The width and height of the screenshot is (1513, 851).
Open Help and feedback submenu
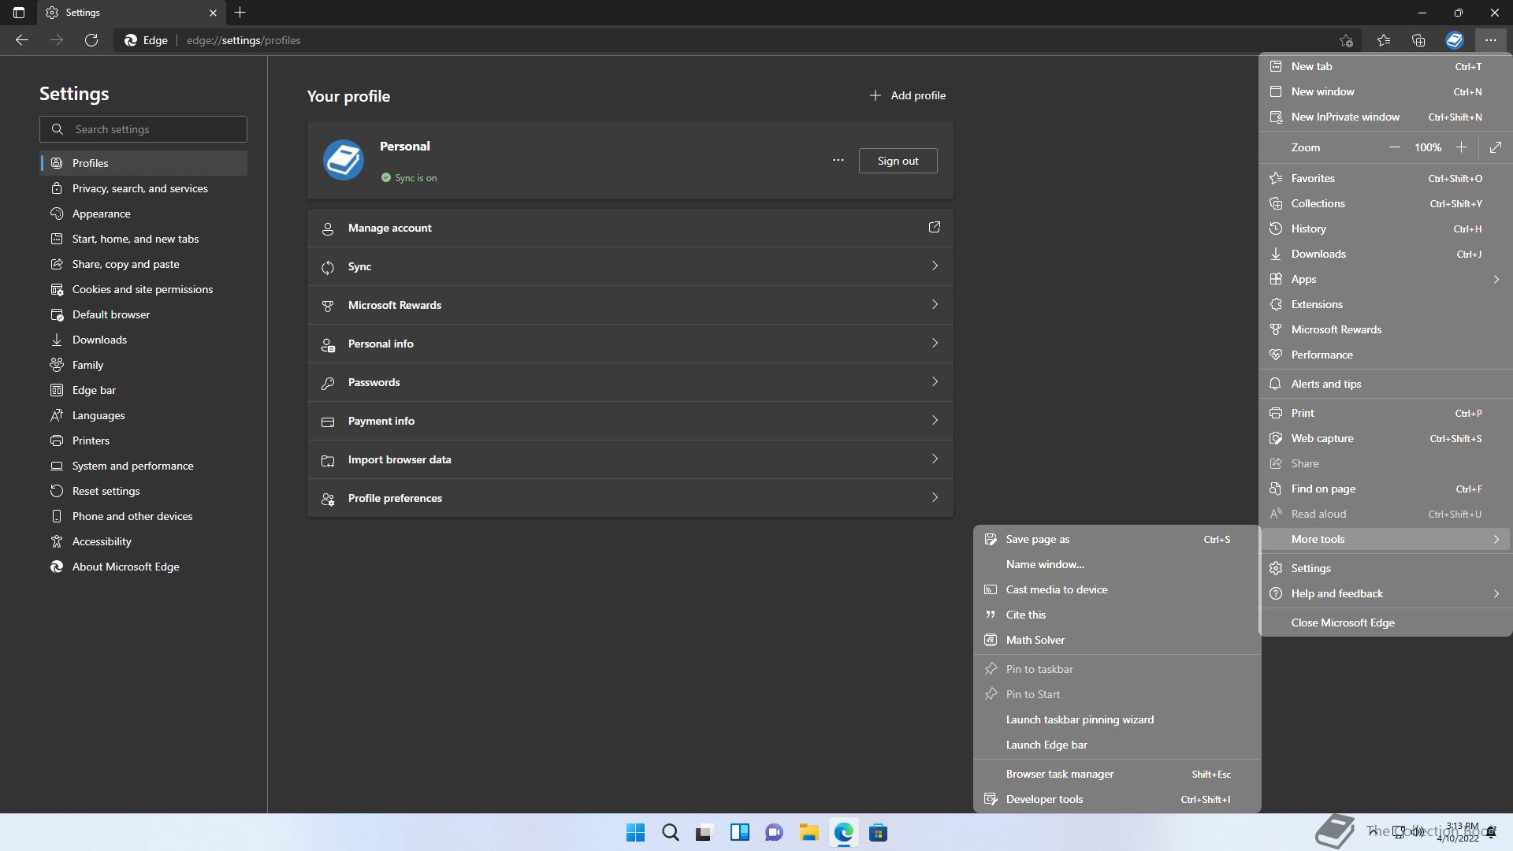tap(1385, 593)
